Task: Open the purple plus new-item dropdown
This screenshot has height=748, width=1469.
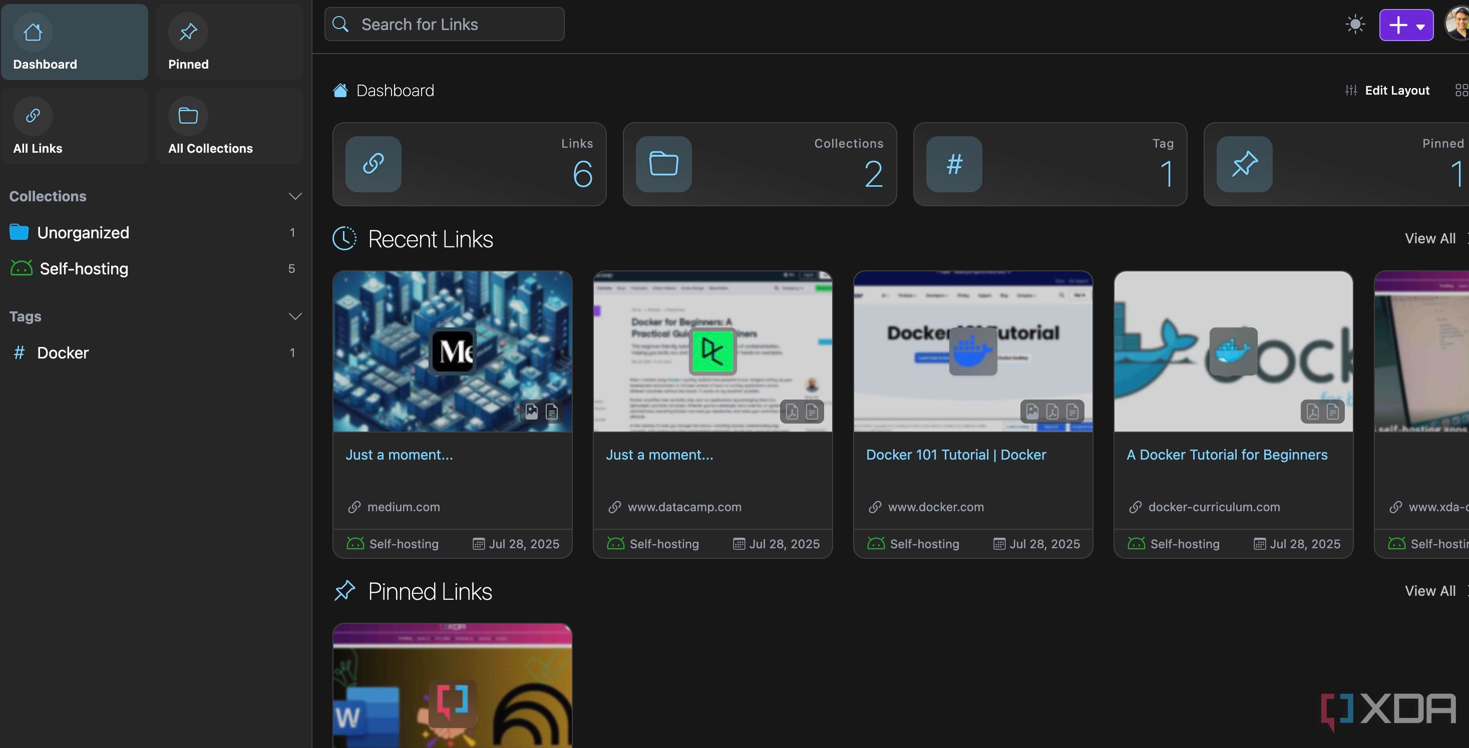Action: tap(1406, 25)
